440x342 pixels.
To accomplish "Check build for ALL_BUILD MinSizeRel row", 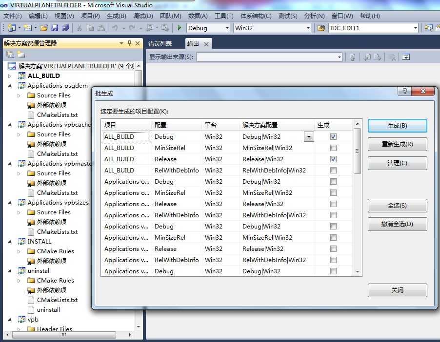I will coord(333,148).
